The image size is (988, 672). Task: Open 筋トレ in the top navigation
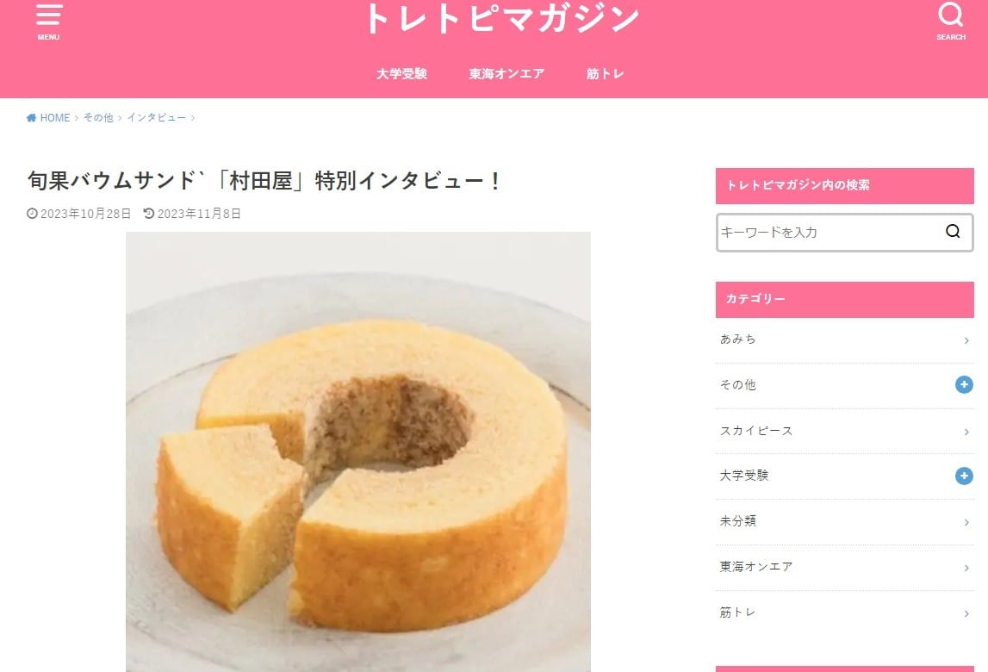(605, 74)
